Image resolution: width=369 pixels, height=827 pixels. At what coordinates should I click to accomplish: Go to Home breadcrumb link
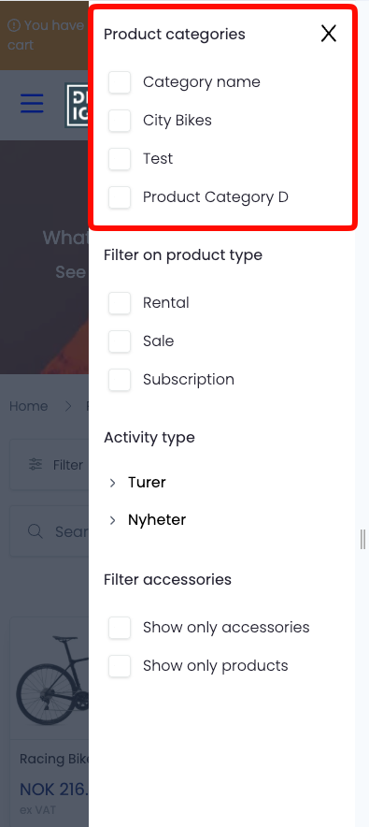tap(28, 406)
